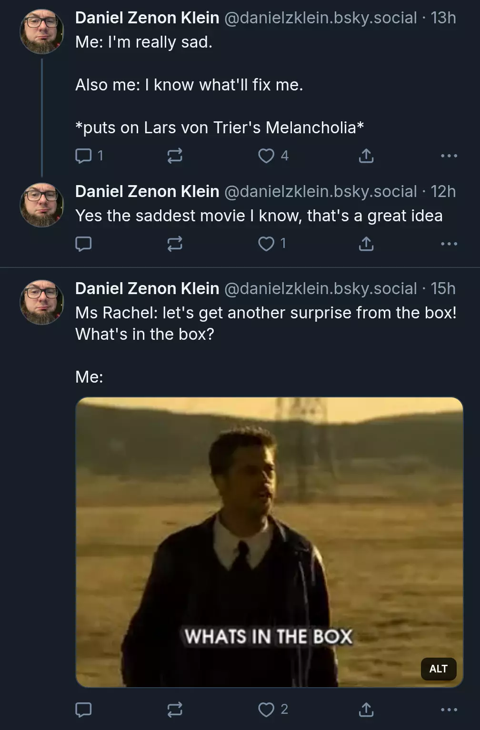Viewport: 480px width, 730px height.
Task: Share the Lars von Trier post
Action: click(366, 156)
